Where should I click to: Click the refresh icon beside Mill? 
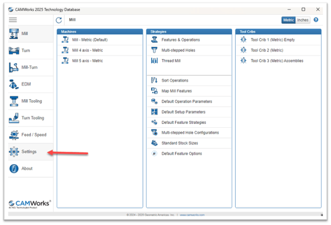click(x=59, y=20)
